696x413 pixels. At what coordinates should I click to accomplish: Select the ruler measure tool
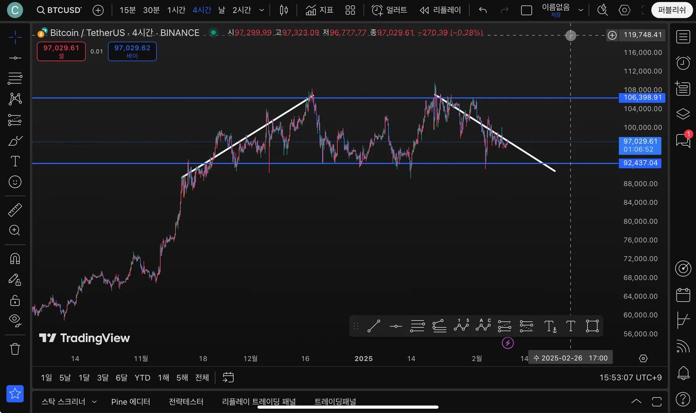(x=15, y=210)
